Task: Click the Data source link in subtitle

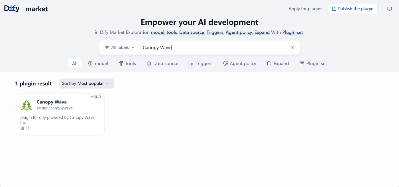Action: point(192,32)
